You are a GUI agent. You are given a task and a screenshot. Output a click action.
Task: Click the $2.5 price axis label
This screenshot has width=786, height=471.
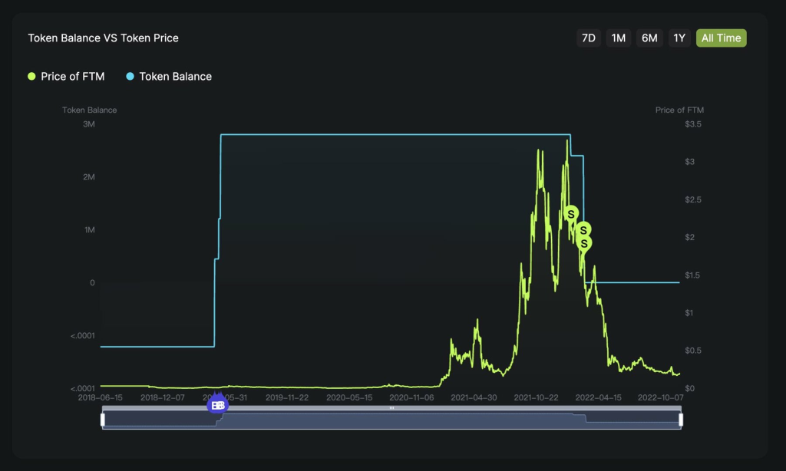[693, 199]
